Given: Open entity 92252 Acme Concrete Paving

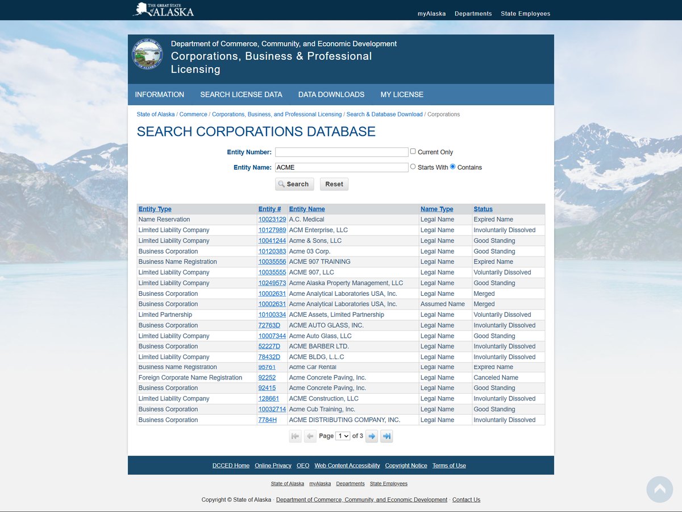Looking at the screenshot, I should pos(267,378).
